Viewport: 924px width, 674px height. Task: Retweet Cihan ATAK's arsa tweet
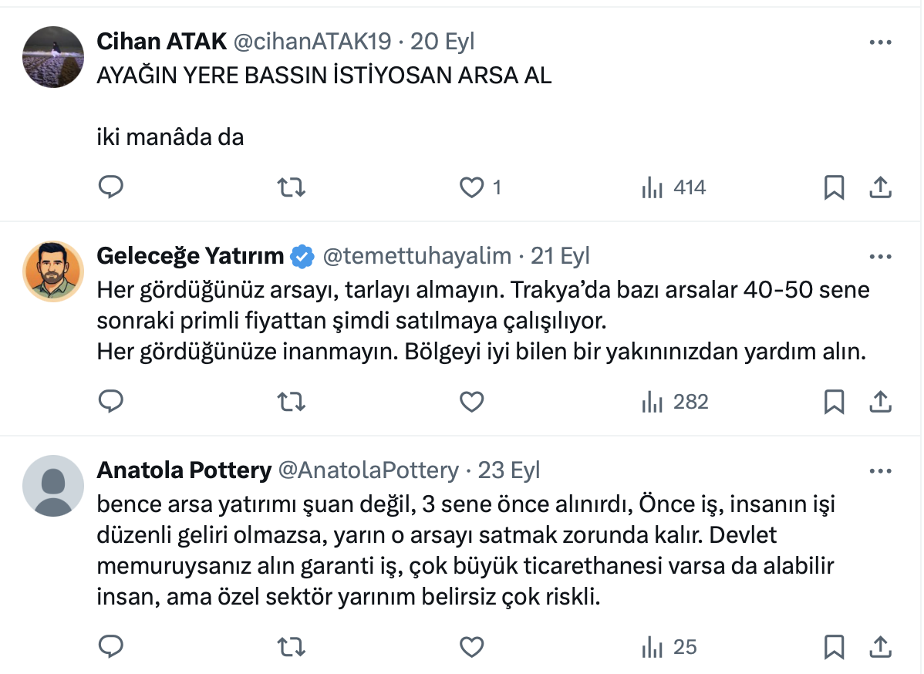coord(291,187)
